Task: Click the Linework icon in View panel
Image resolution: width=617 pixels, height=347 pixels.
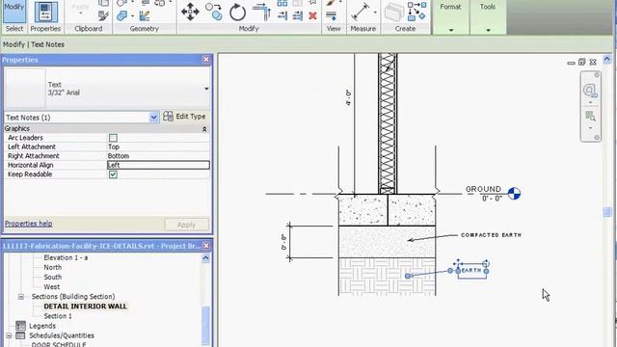Action: (332, 15)
